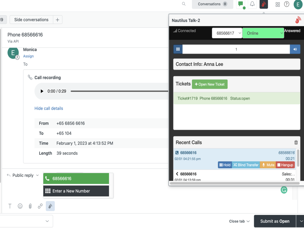The height and width of the screenshot is (228, 304).
Task: Open the Nautilus Talk app icon in the top bar
Action: click(x=264, y=4)
